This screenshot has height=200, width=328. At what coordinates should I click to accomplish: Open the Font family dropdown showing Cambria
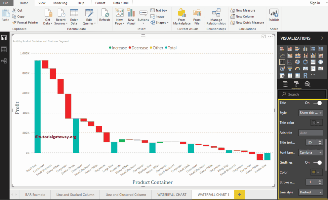pyautogui.click(x=310, y=152)
